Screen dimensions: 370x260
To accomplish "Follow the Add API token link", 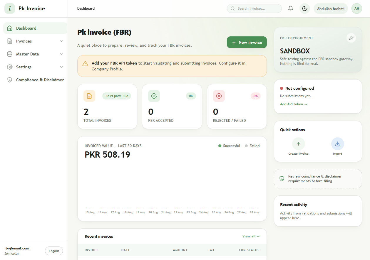I will 294,104.
